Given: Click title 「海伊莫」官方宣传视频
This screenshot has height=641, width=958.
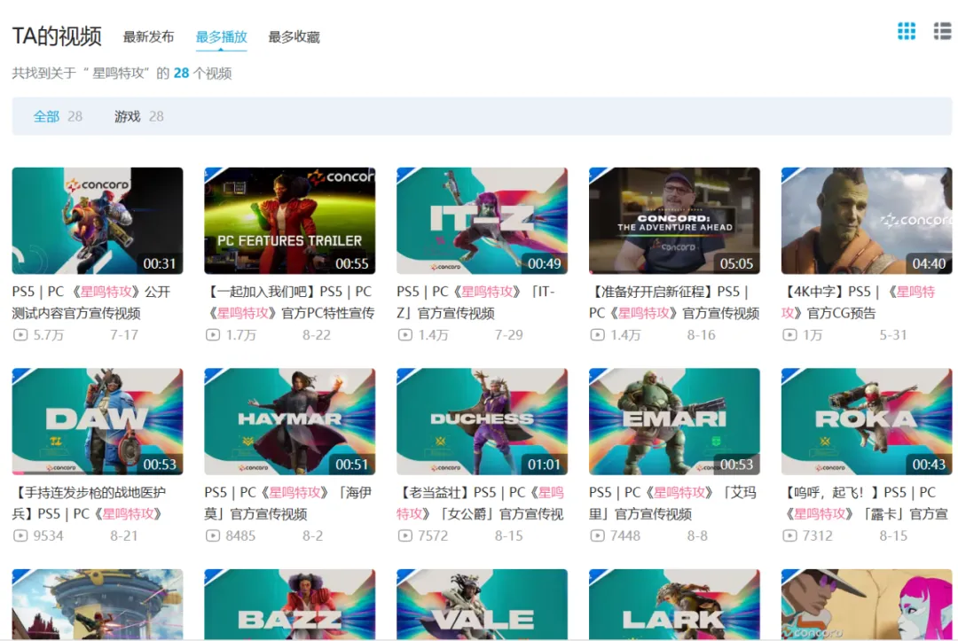Looking at the screenshot, I should pos(288,503).
